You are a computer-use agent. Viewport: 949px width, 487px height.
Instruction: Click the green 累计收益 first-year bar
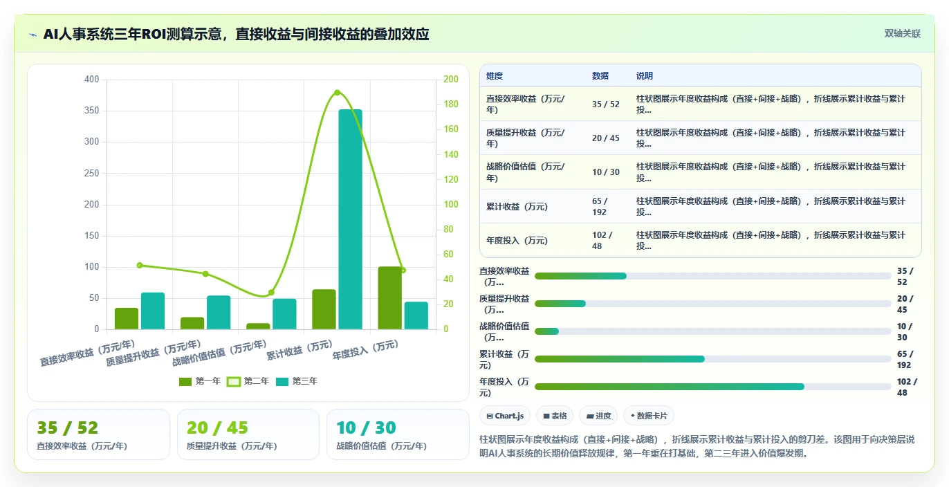(x=324, y=309)
